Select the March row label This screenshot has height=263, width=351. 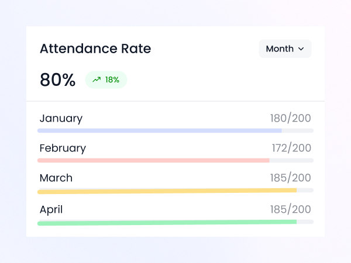(x=56, y=178)
